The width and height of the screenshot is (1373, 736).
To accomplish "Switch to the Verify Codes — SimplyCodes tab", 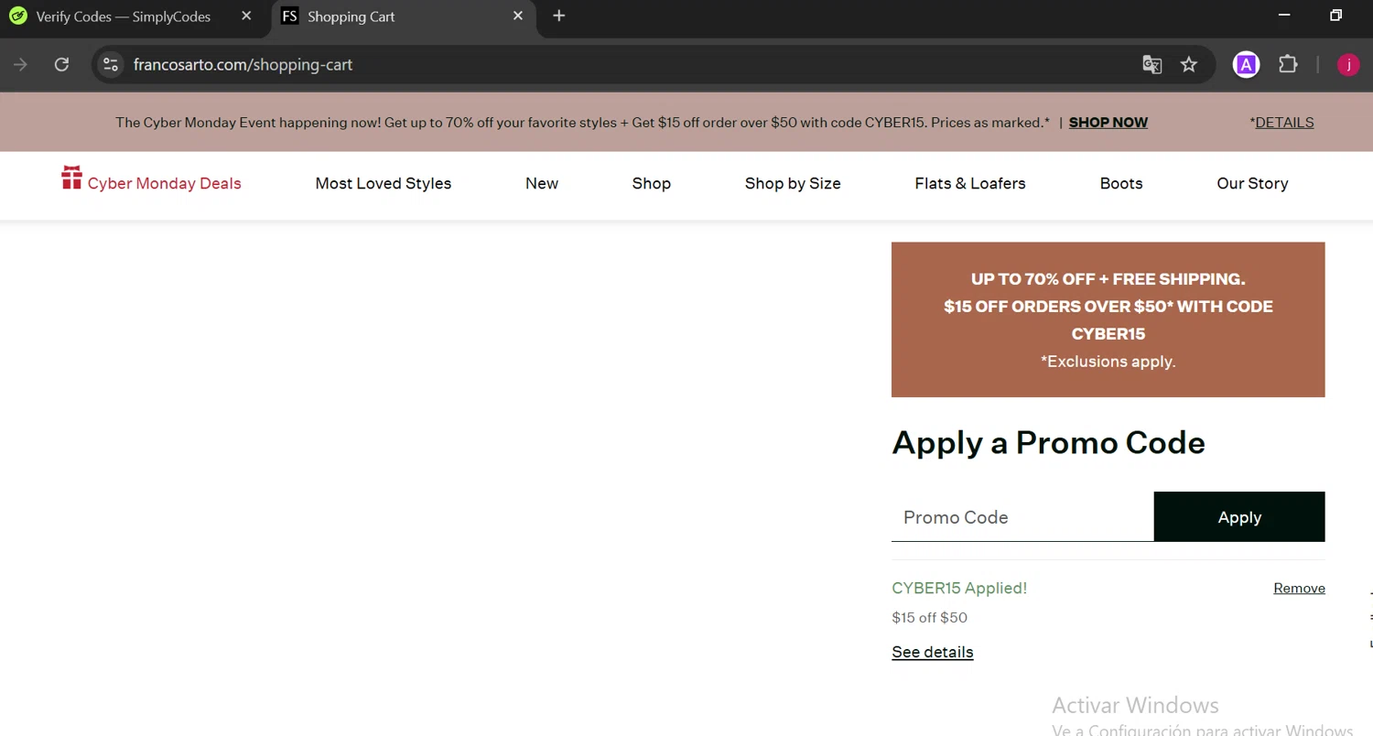I will coord(124,16).
